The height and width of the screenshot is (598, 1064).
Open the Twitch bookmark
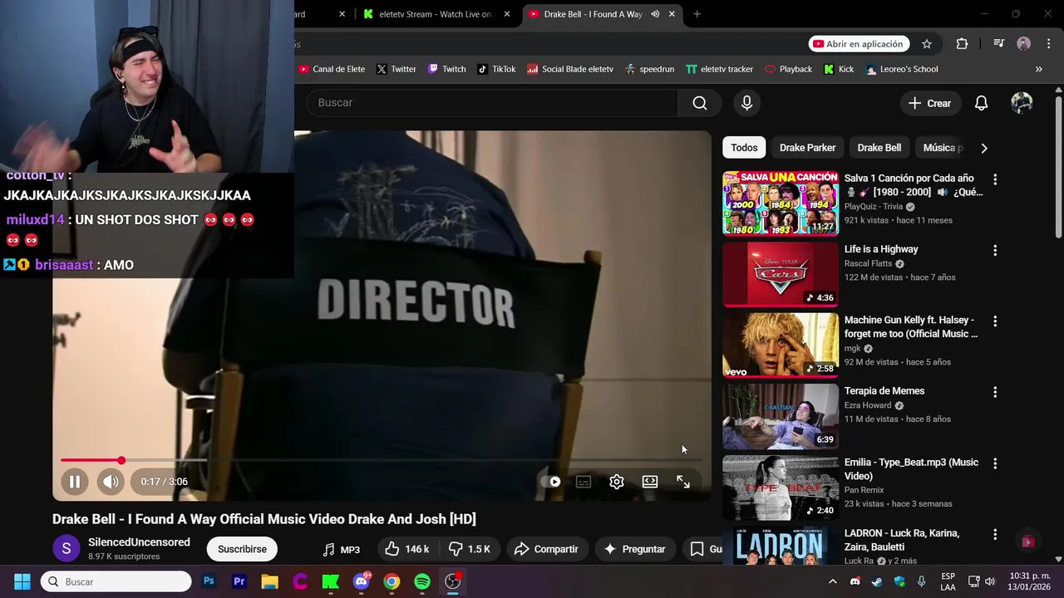pyautogui.click(x=446, y=69)
